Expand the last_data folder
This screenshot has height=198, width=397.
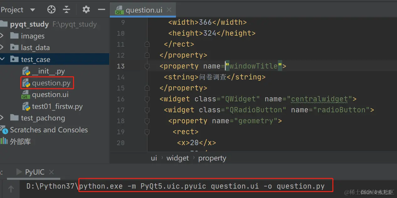(2, 48)
